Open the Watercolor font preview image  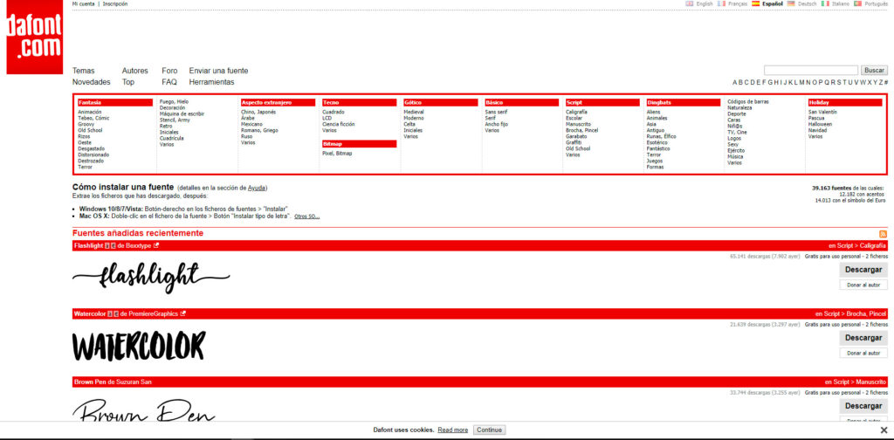[x=139, y=346]
